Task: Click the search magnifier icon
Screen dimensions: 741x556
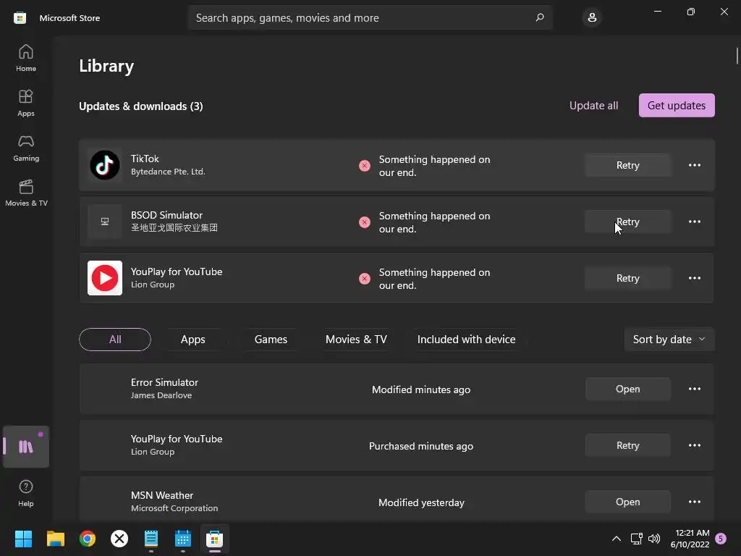Action: click(540, 17)
